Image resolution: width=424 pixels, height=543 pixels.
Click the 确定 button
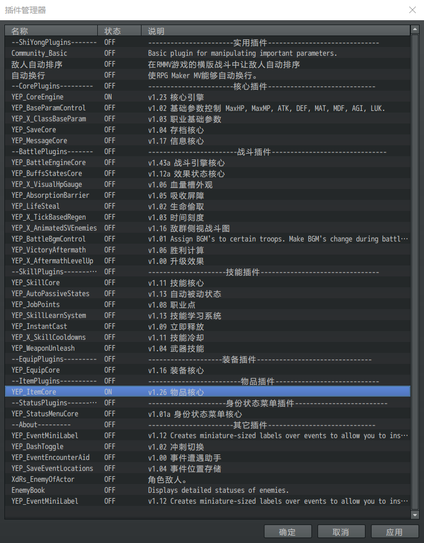point(287,532)
